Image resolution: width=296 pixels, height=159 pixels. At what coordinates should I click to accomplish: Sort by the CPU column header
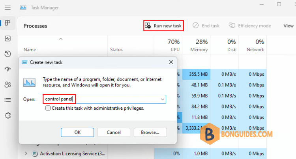click(174, 45)
